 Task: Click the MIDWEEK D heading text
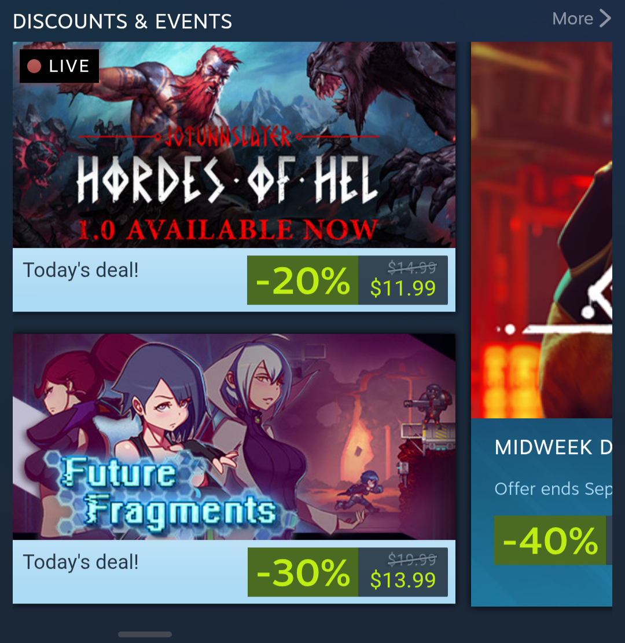coord(553,447)
